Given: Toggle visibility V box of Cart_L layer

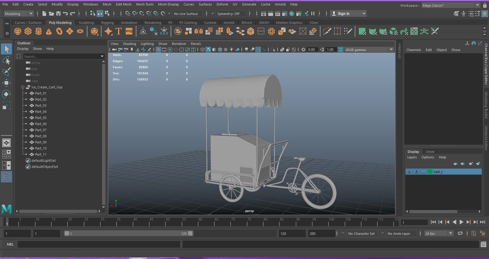Looking at the screenshot, I should (409, 172).
